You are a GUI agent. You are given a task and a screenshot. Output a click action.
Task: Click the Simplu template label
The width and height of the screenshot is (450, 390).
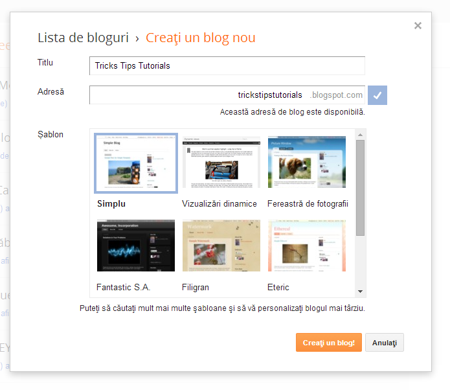pyautogui.click(x=111, y=203)
